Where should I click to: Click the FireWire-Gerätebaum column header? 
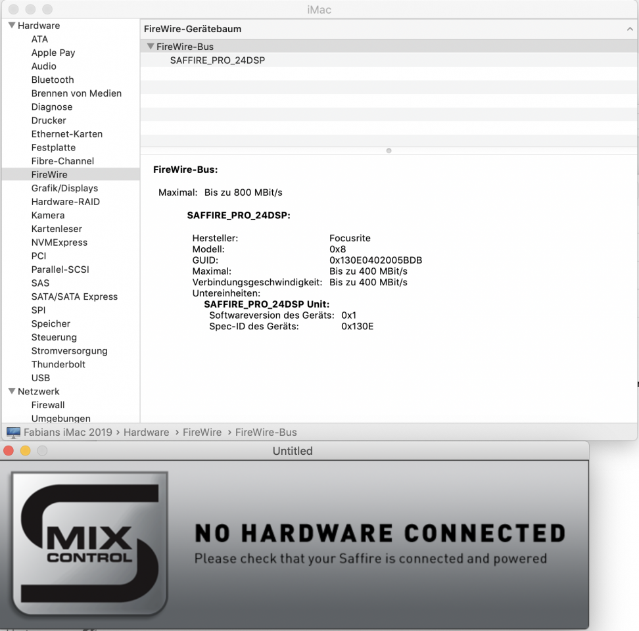click(x=389, y=29)
